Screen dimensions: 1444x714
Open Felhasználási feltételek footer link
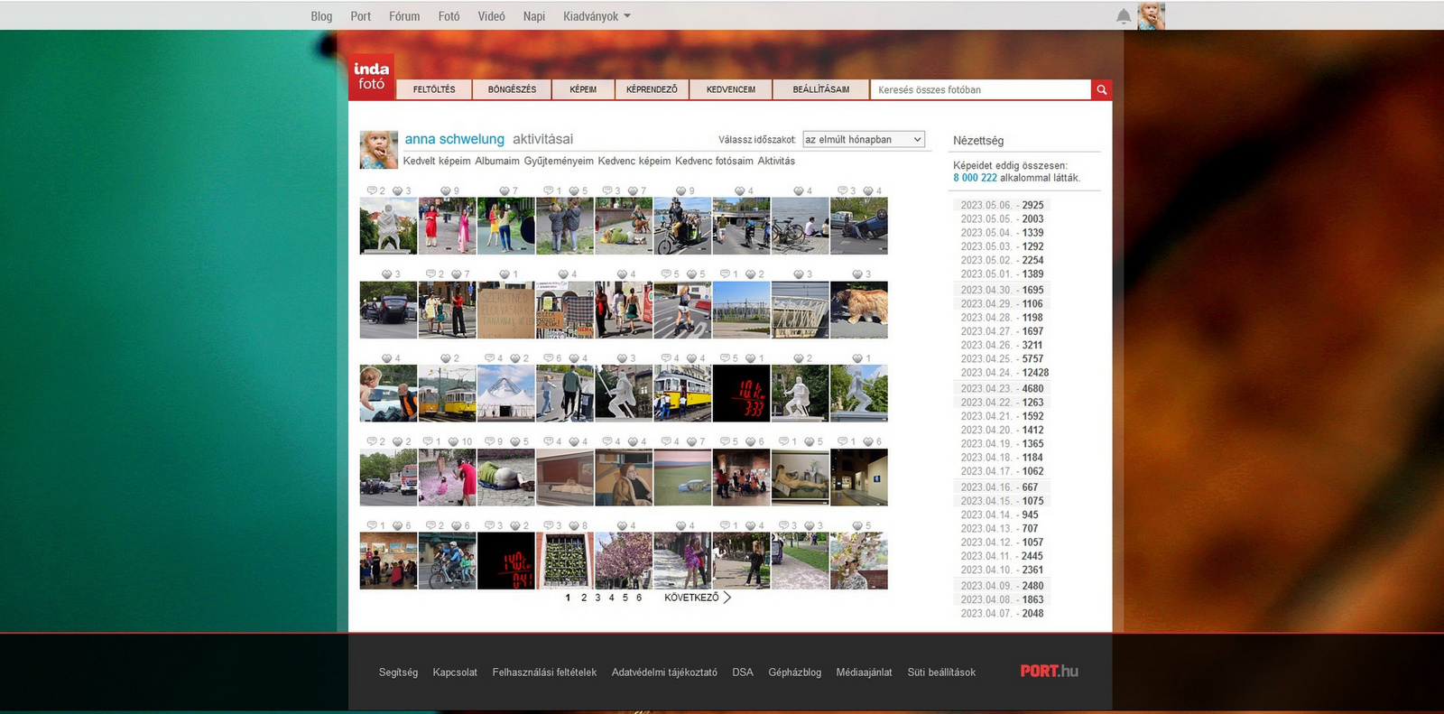pos(544,672)
